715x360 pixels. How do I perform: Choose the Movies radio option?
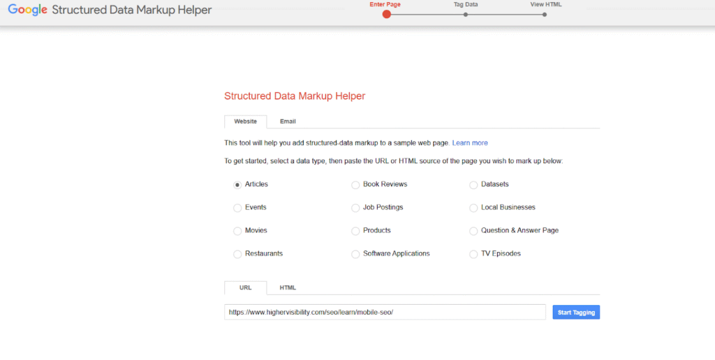pyautogui.click(x=237, y=231)
